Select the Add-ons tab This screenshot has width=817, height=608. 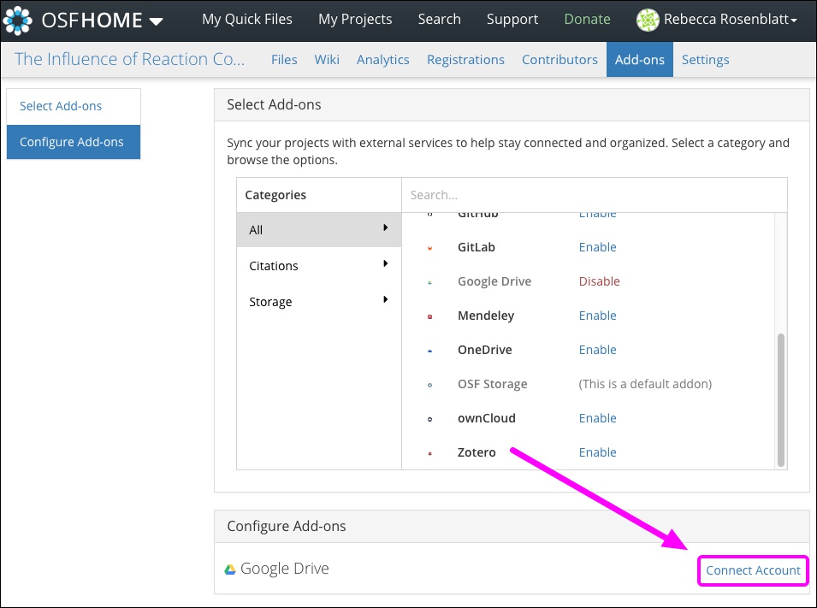(639, 59)
